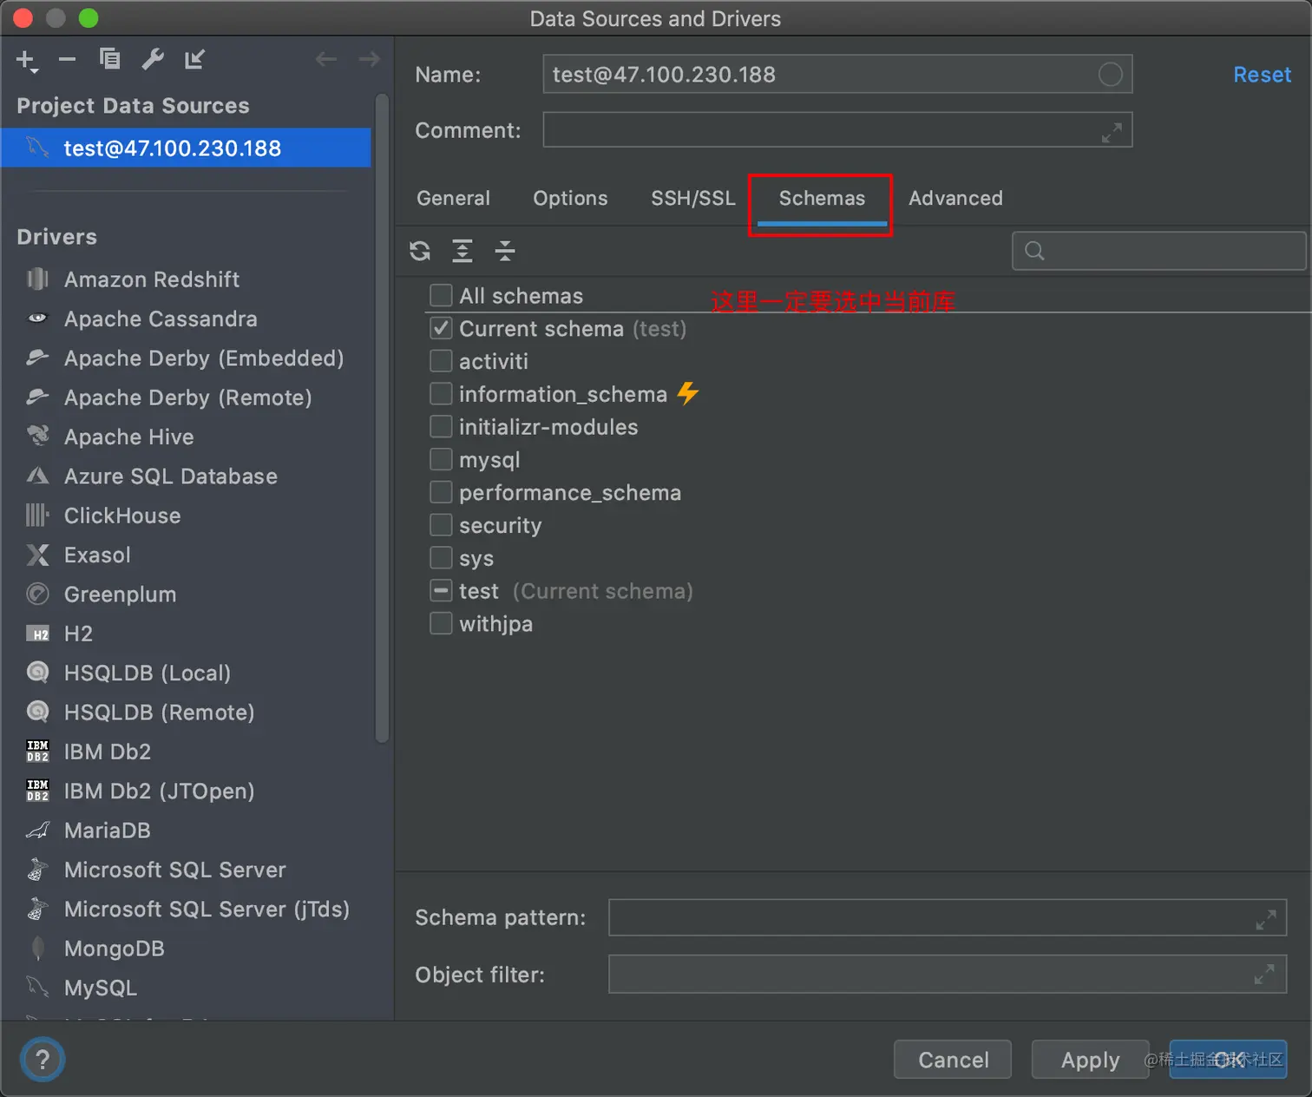Check the security schema checkbox
The image size is (1312, 1097).
pos(441,525)
